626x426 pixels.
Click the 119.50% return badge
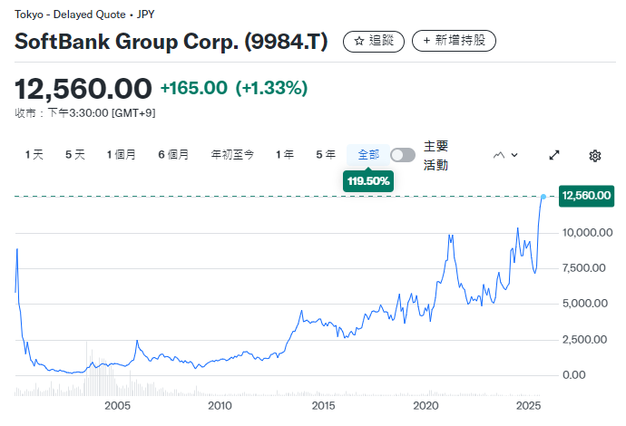coord(367,181)
